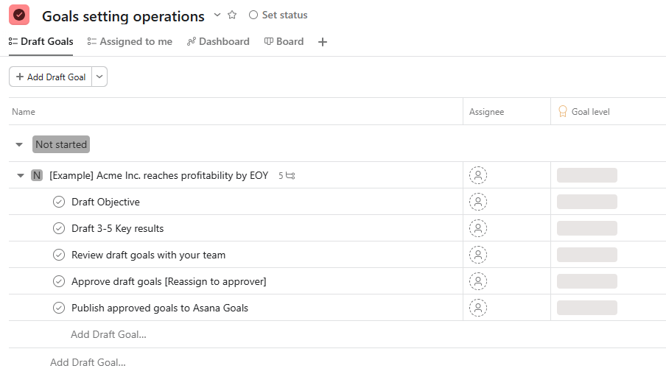
Task: Open the Acme Inc. reaches profitability goal
Action: (x=159, y=175)
